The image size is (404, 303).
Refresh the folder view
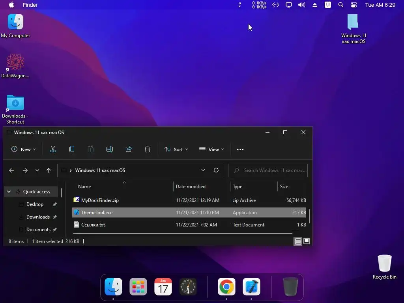216,170
